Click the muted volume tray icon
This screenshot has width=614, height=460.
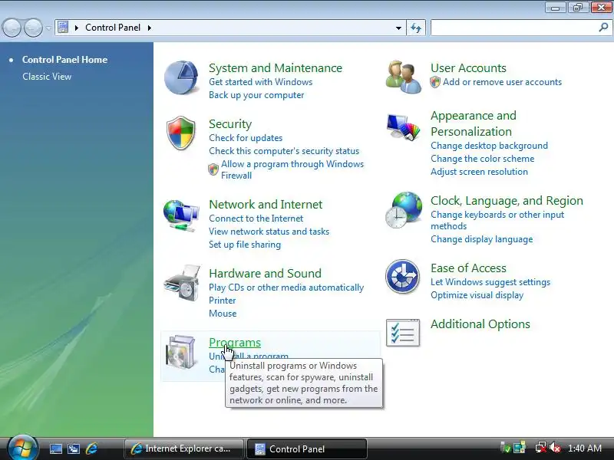(x=555, y=448)
